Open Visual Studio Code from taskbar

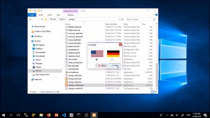(64, 115)
